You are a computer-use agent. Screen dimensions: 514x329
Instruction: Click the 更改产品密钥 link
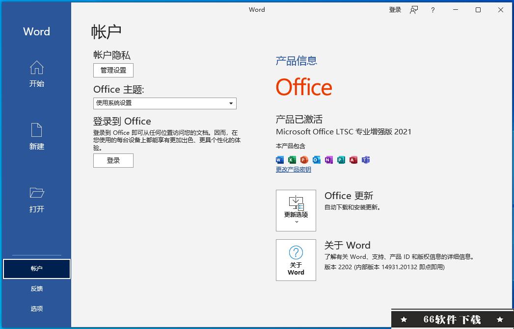294,170
